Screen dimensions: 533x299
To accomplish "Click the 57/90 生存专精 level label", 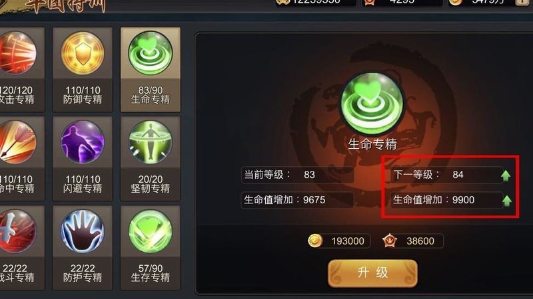I will [x=151, y=273].
